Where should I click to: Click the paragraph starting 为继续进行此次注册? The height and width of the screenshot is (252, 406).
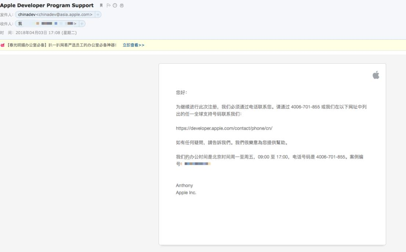click(271, 110)
